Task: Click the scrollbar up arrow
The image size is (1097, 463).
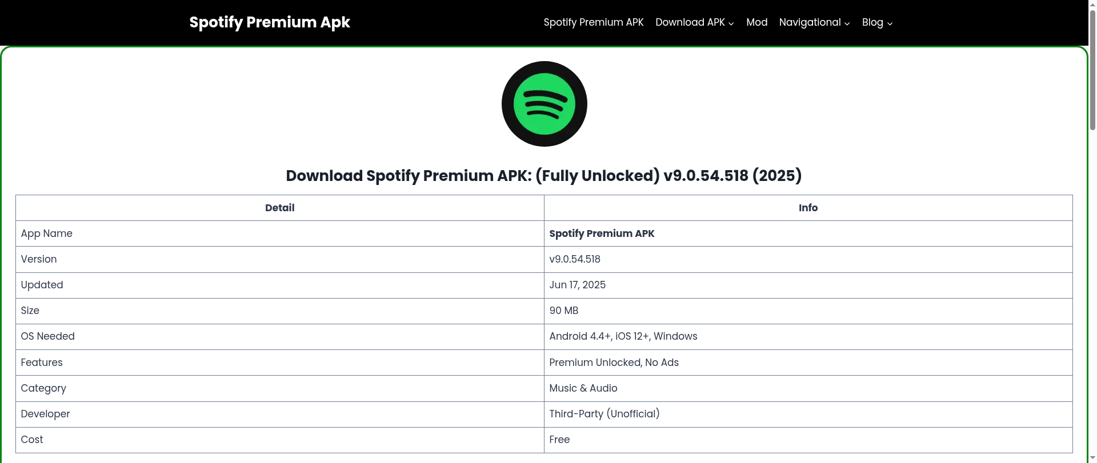Action: click(1092, 3)
